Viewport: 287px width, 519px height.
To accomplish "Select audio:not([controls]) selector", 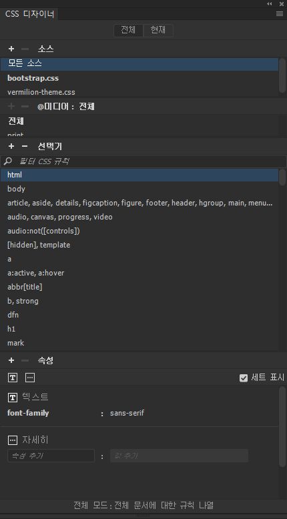I will (139, 231).
